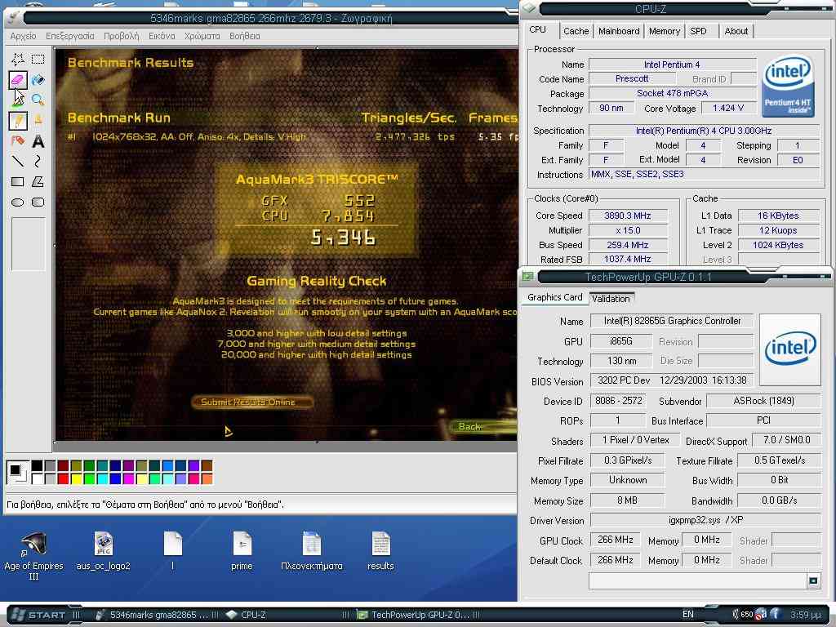Open the Επεξεργασία menu in Paint
This screenshot has height=627, width=836.
(70, 36)
